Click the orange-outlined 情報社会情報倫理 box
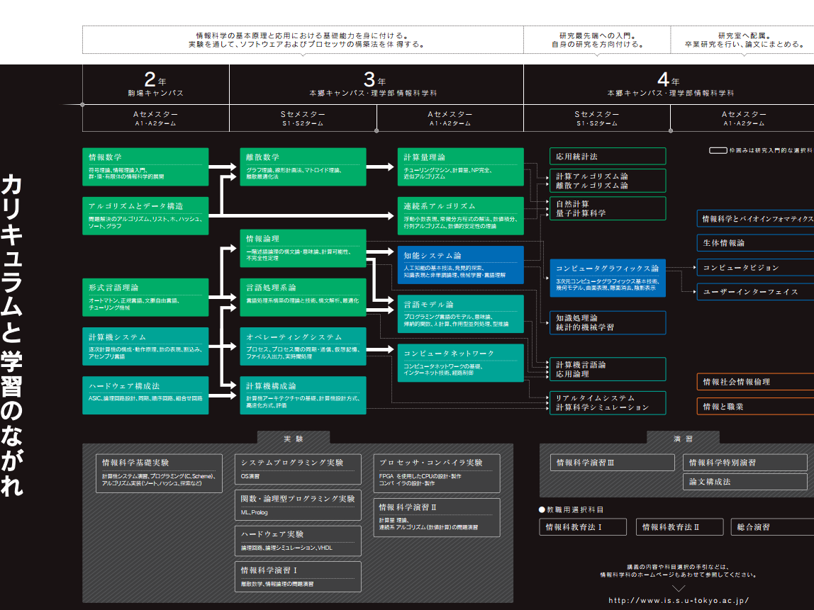The height and width of the screenshot is (610, 814). 754,382
